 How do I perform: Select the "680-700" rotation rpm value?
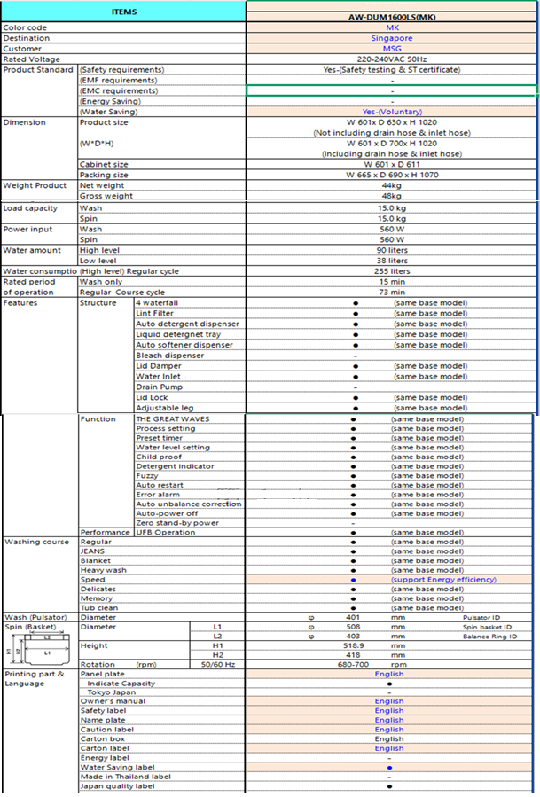pyautogui.click(x=353, y=665)
